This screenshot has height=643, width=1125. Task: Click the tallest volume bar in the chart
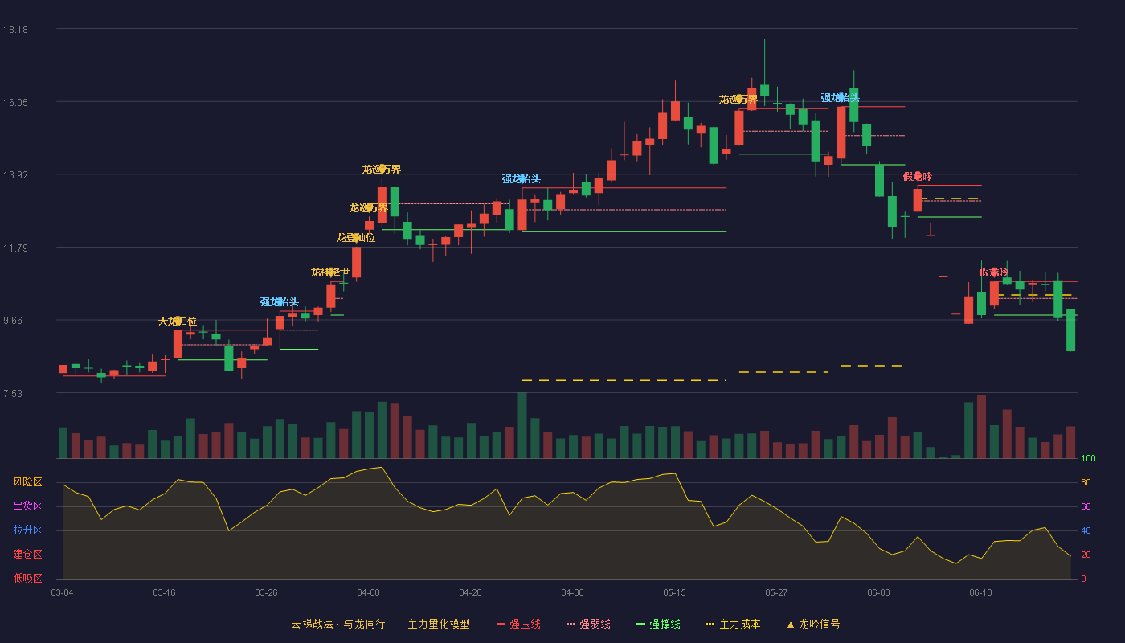pyautogui.click(x=522, y=425)
